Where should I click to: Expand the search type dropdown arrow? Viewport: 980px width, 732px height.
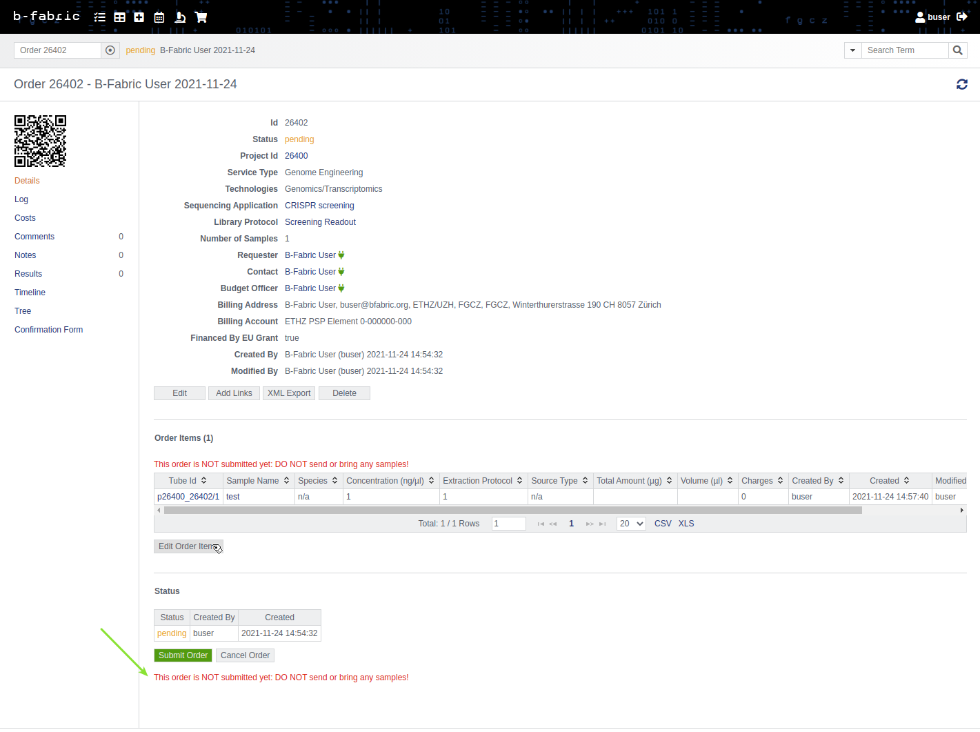[x=852, y=50]
